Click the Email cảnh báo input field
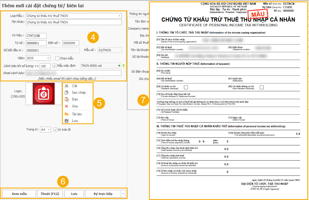The height and width of the screenshot is (200, 309). (74, 73)
